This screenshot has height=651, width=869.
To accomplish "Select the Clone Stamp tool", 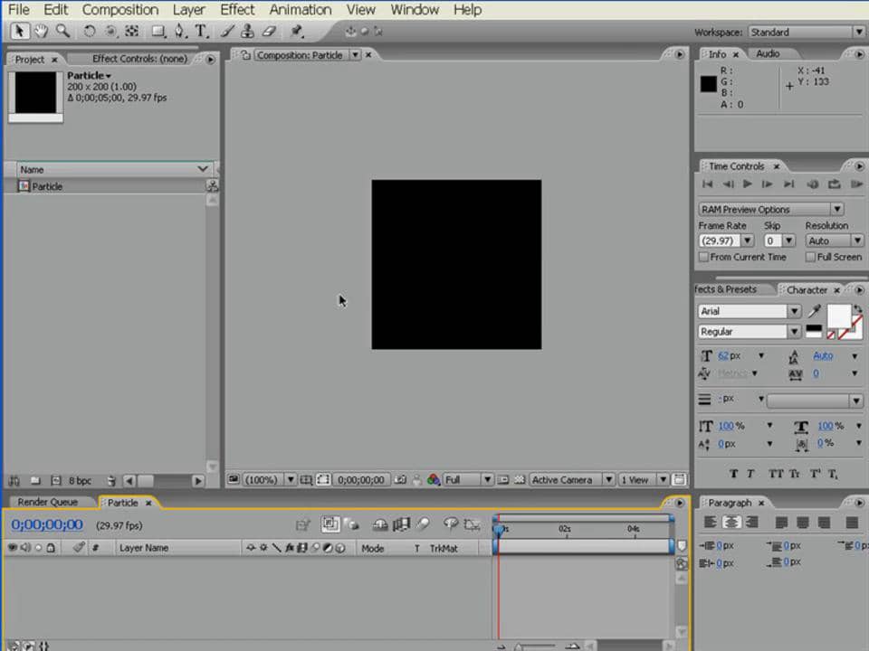I will coord(246,31).
